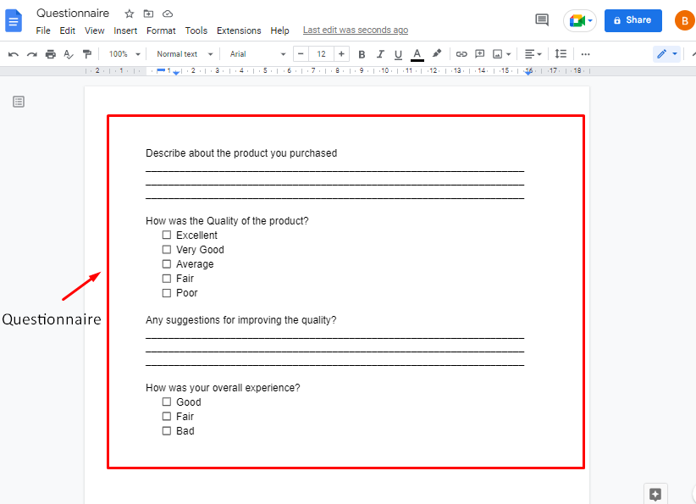Image resolution: width=696 pixels, height=504 pixels.
Task: Open the Normal text style dropdown
Action: (x=185, y=54)
